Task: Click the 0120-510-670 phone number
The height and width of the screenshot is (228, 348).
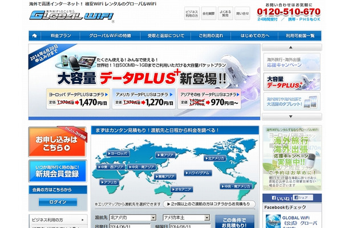Action: tap(289, 12)
